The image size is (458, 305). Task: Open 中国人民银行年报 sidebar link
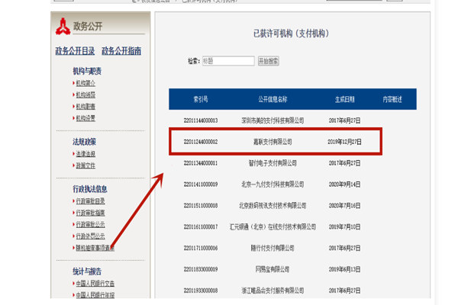click(x=95, y=295)
